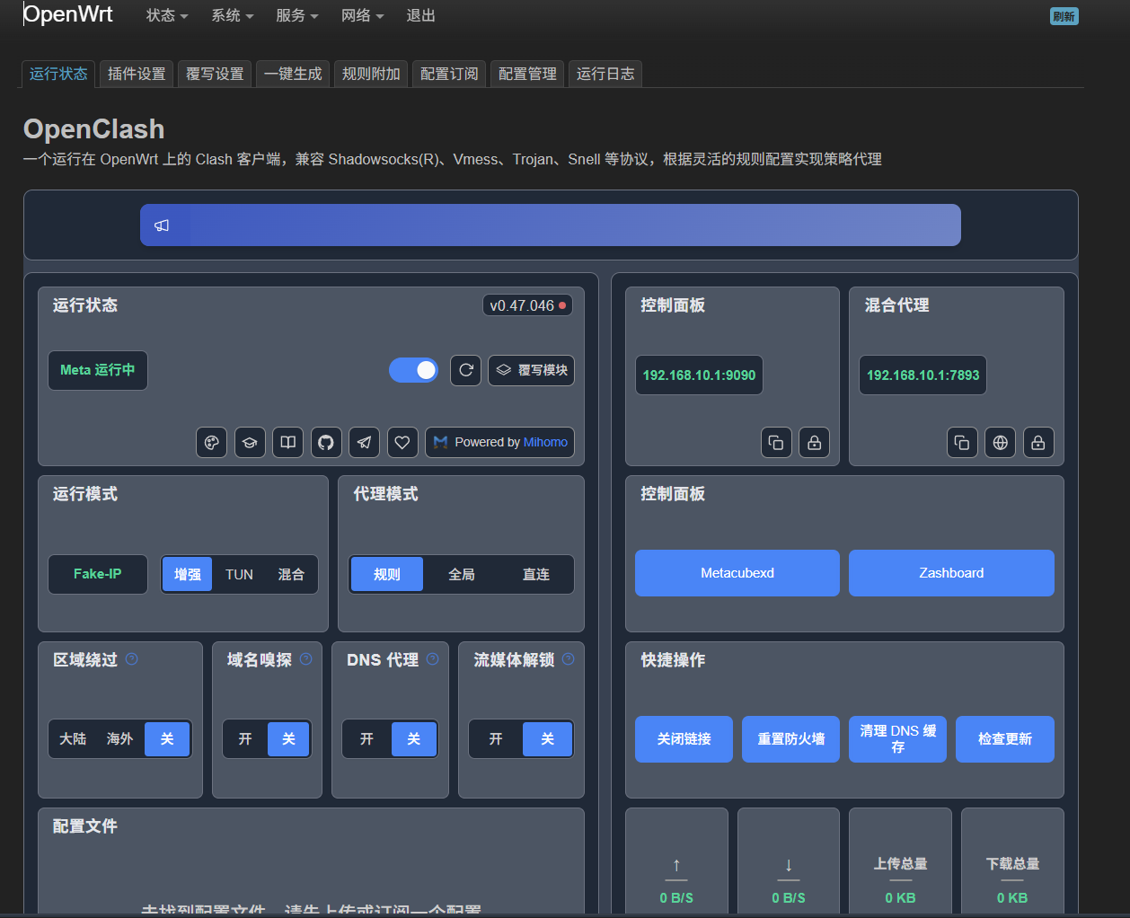Switch proxy mode to 全局
The height and width of the screenshot is (918, 1130).
[461, 574]
